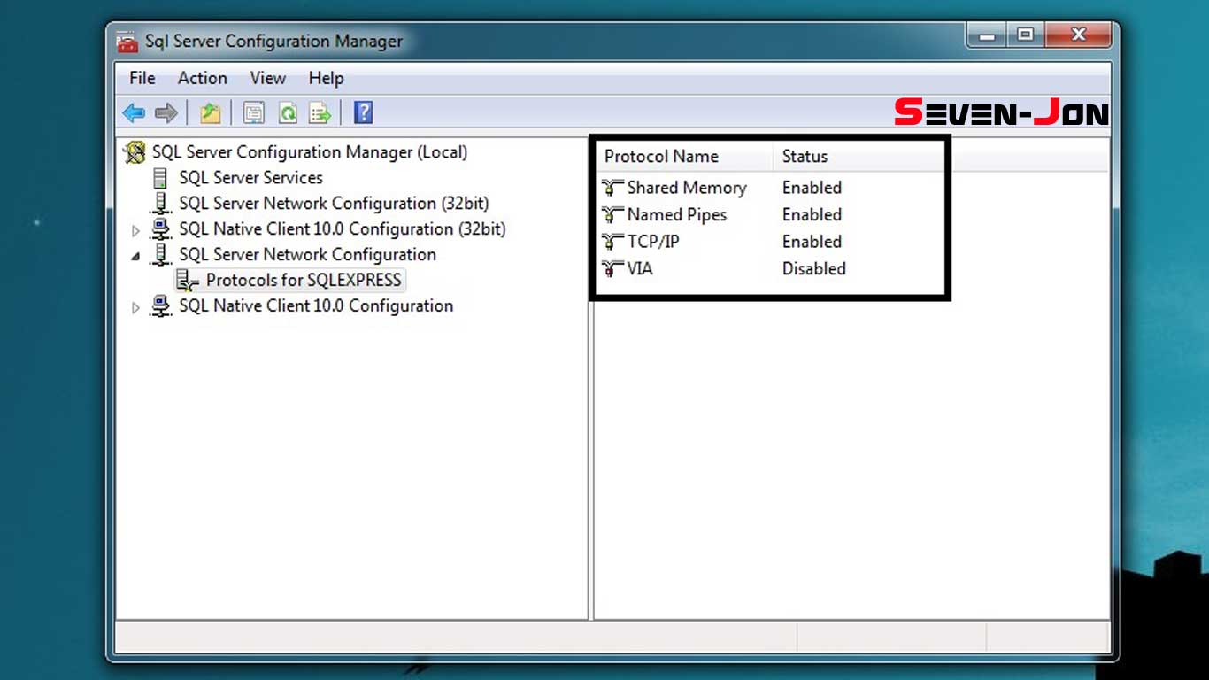Click the Export List toolbar icon
This screenshot has height=680, width=1209.
pos(320,112)
